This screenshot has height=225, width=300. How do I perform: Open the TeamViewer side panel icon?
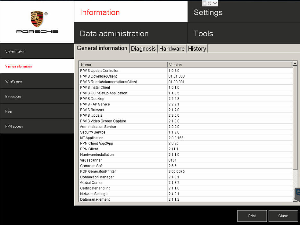point(298,192)
